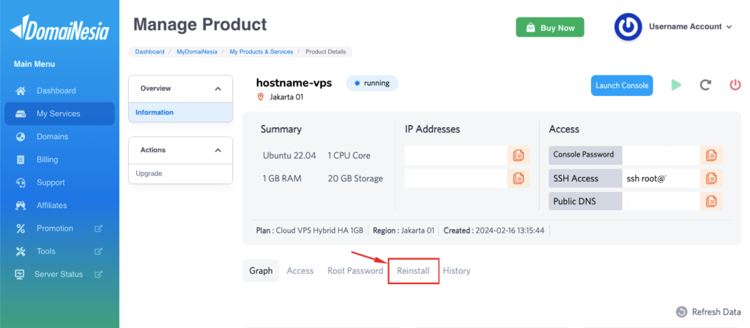The height and width of the screenshot is (328, 750).
Task: Click the Tools wrench icon
Action: click(x=21, y=252)
